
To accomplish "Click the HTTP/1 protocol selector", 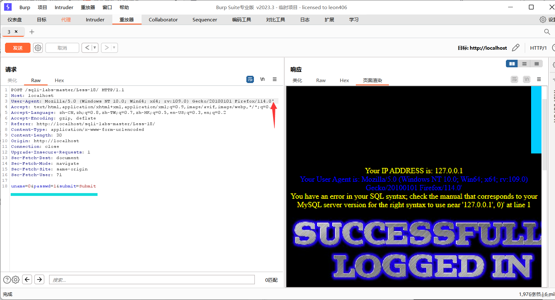I will point(538,48).
